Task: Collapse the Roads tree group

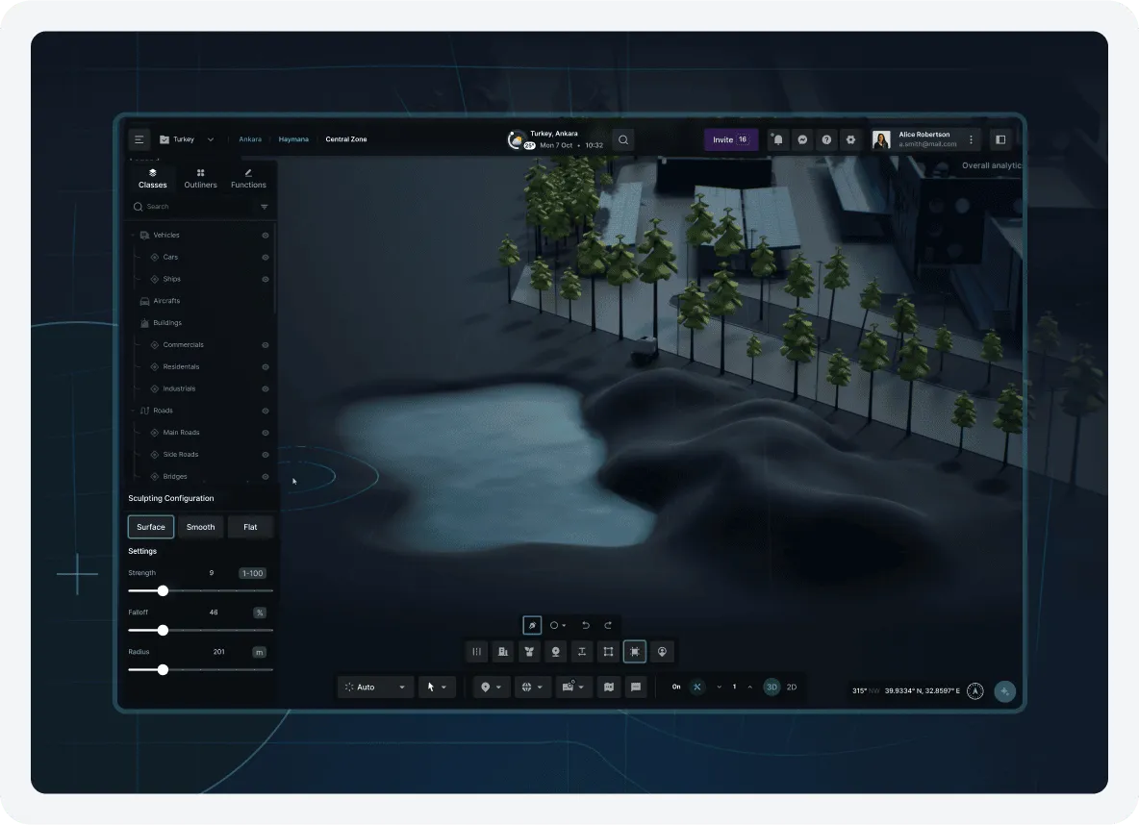Action: pos(132,411)
